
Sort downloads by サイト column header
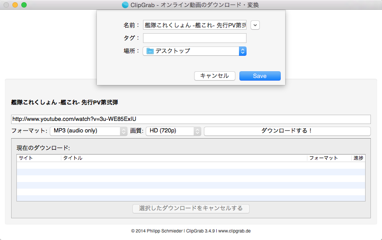click(x=39, y=158)
